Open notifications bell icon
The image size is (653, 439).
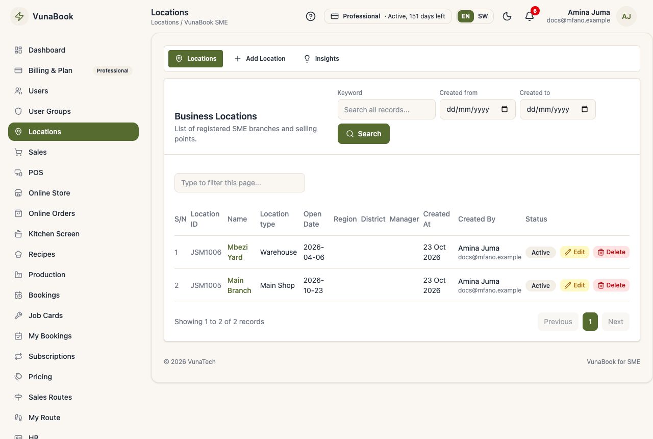pos(530,16)
